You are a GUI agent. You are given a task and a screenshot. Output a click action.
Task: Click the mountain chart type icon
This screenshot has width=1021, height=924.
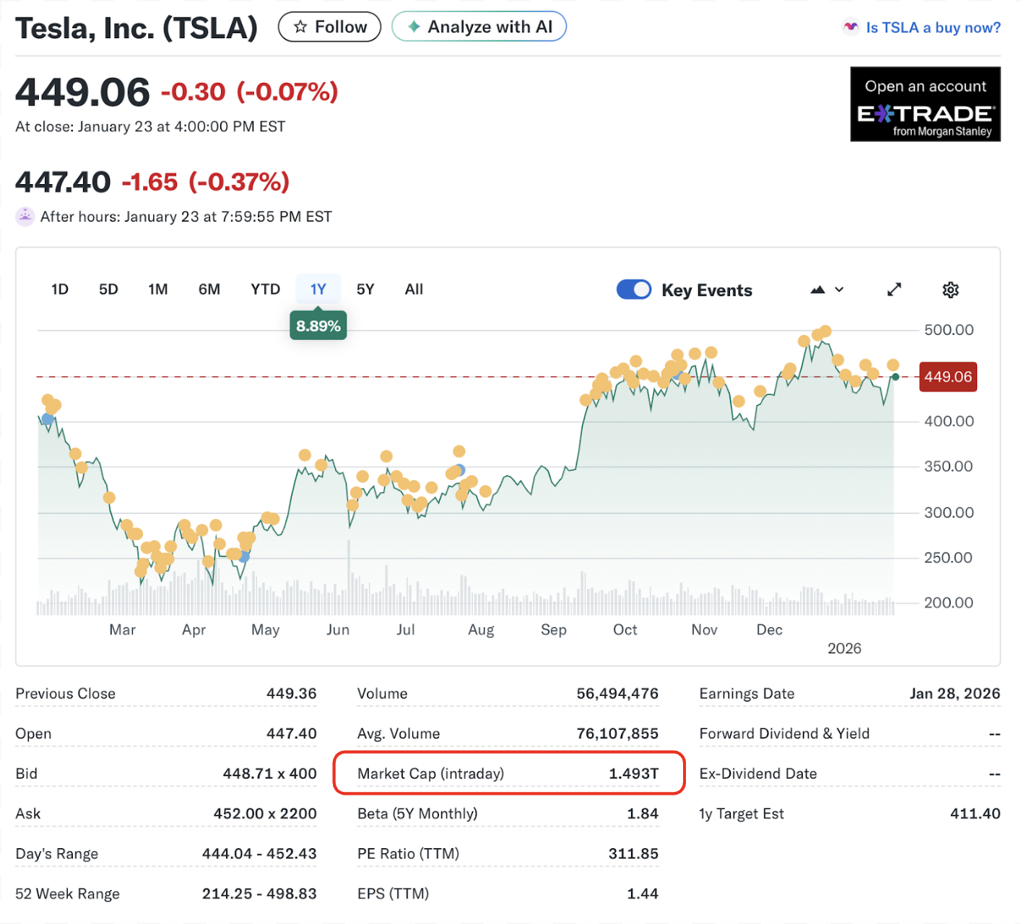[x=817, y=290]
